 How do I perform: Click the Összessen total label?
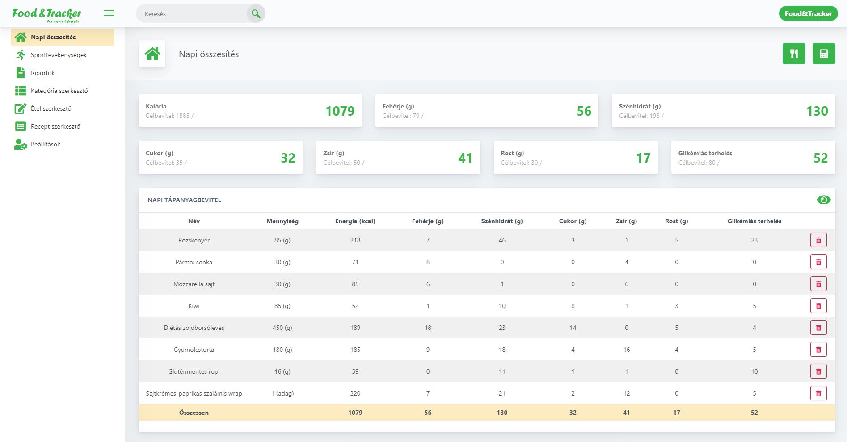click(x=194, y=413)
